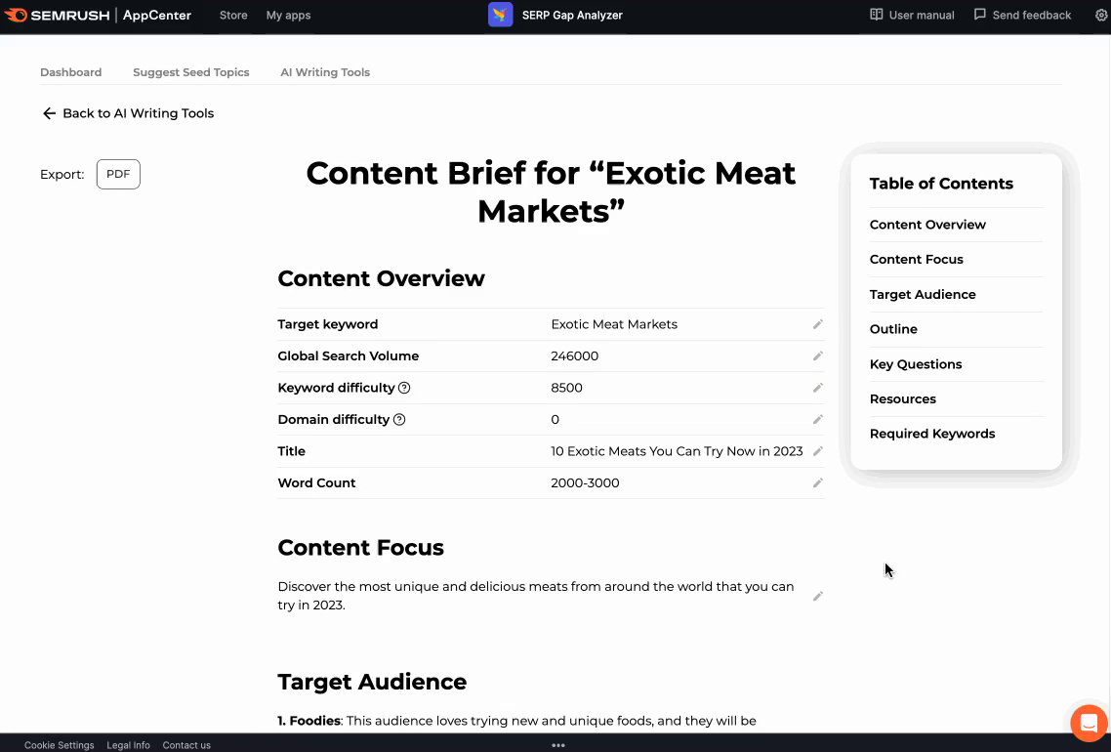Click the 'Target keyword' row label
The image size is (1111, 752).
click(x=327, y=324)
